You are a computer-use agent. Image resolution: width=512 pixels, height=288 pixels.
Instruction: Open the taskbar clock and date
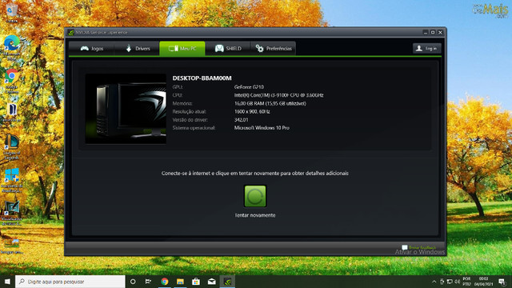tap(483, 282)
